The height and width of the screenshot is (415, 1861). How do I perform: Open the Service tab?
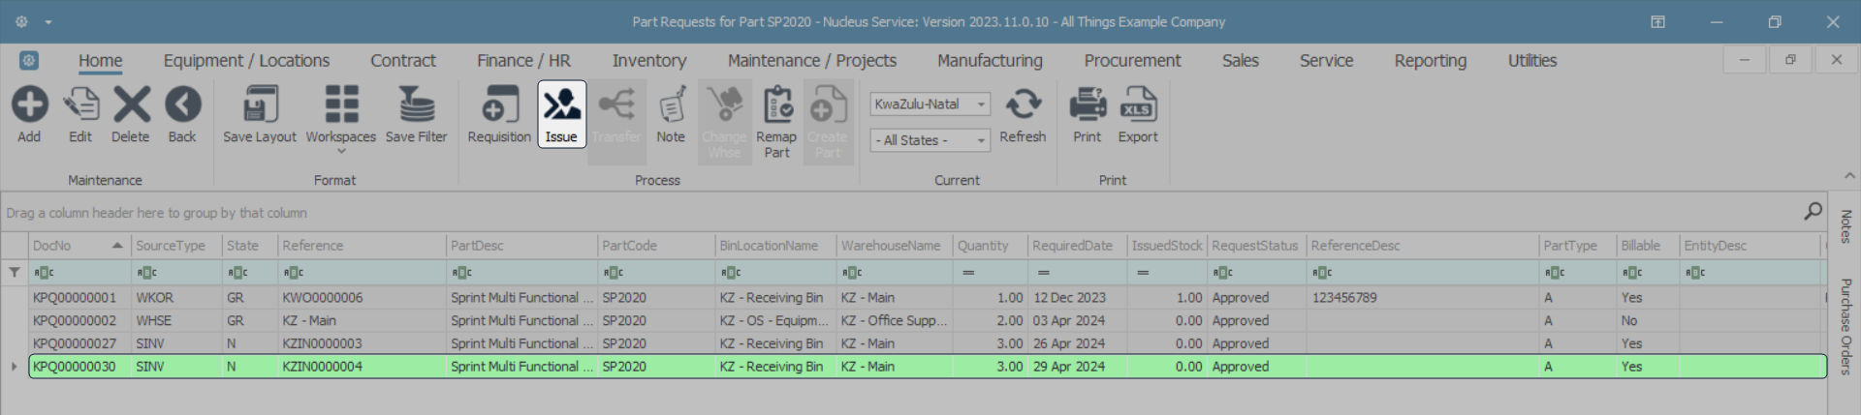(1326, 60)
